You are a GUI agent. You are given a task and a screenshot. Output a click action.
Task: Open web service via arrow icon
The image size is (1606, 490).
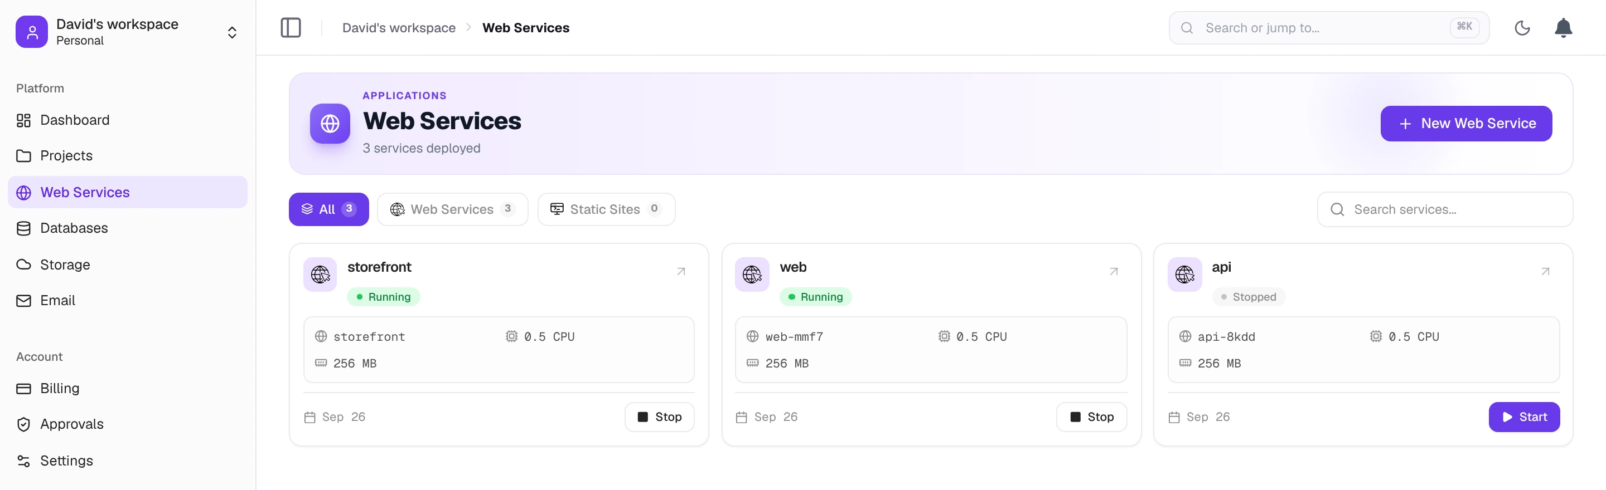click(1114, 272)
